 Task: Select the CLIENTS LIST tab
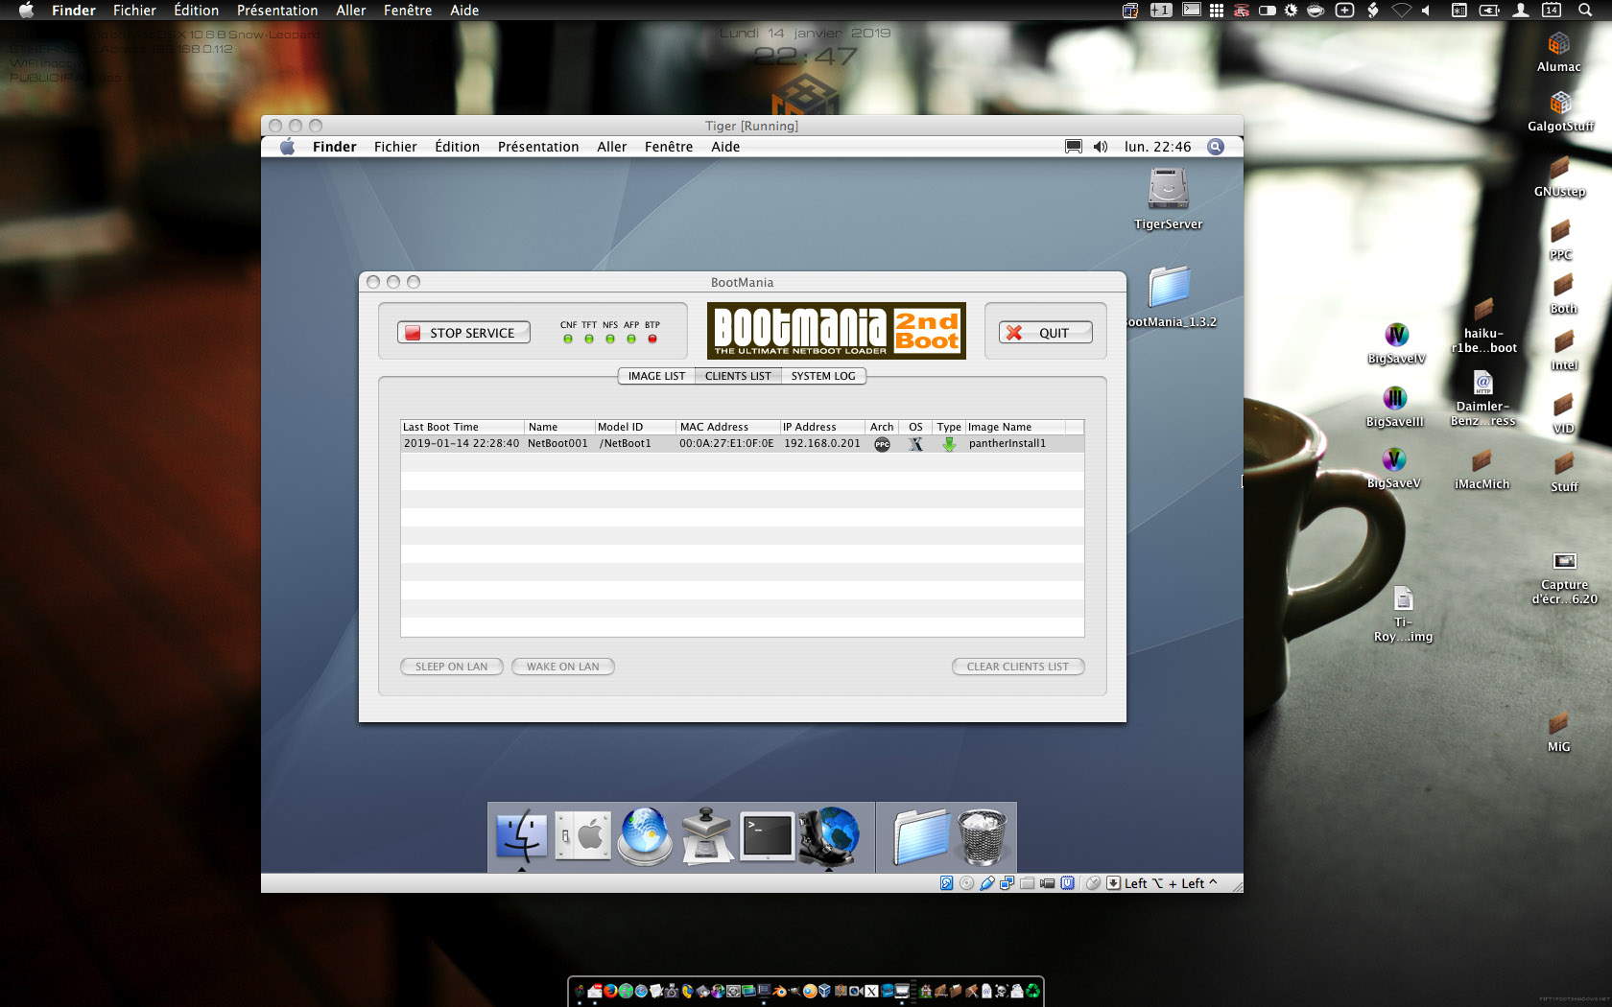pyautogui.click(x=738, y=376)
